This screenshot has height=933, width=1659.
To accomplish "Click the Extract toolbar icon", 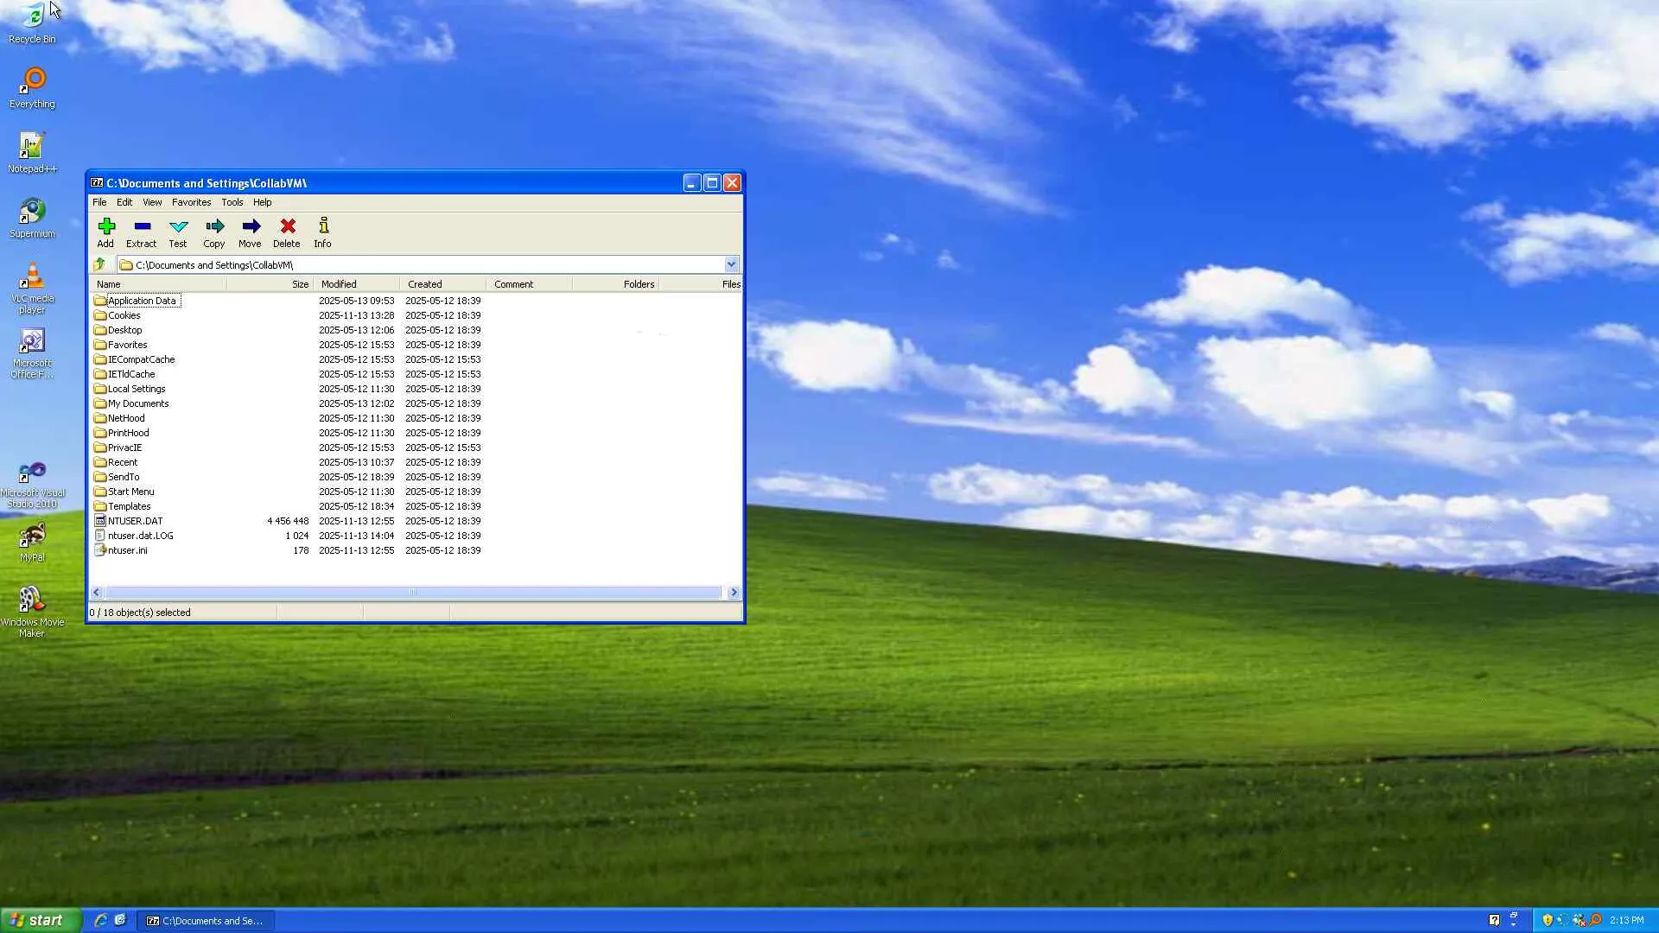I will [142, 232].
